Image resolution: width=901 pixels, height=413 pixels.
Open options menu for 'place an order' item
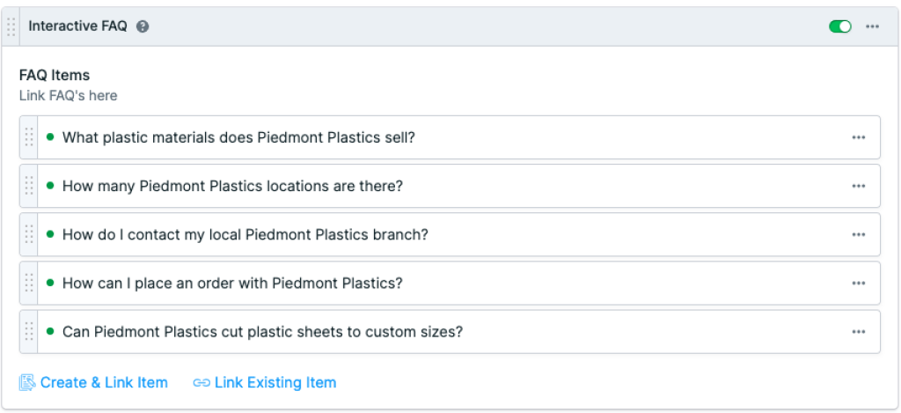click(859, 283)
